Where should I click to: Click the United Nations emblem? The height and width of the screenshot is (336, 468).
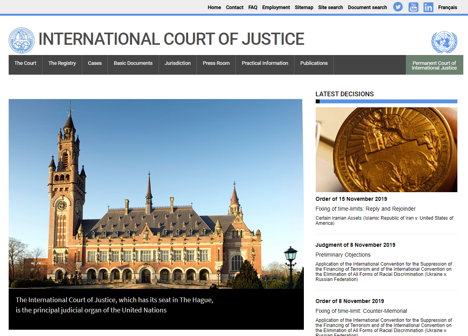point(444,42)
